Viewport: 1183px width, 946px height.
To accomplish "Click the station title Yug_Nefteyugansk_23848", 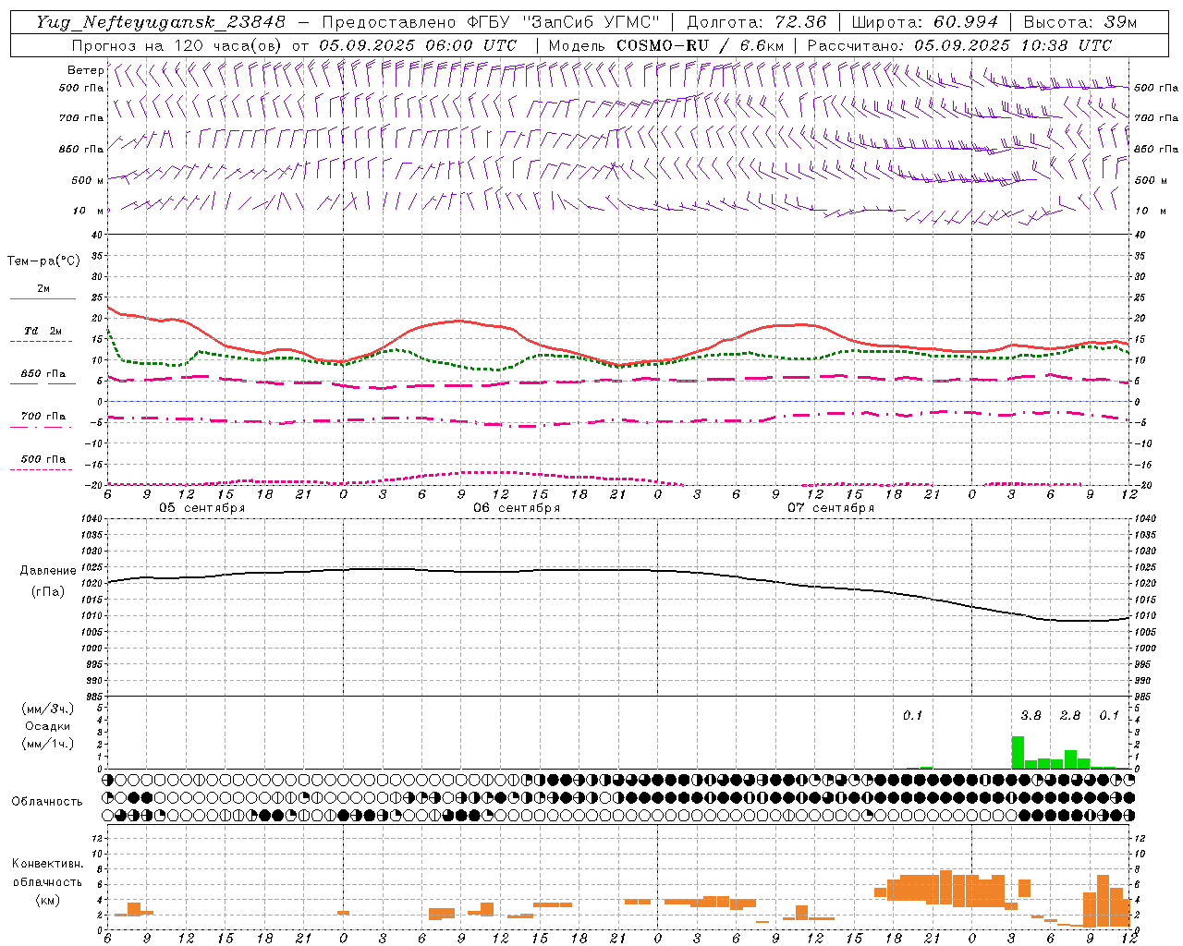I will [x=161, y=22].
